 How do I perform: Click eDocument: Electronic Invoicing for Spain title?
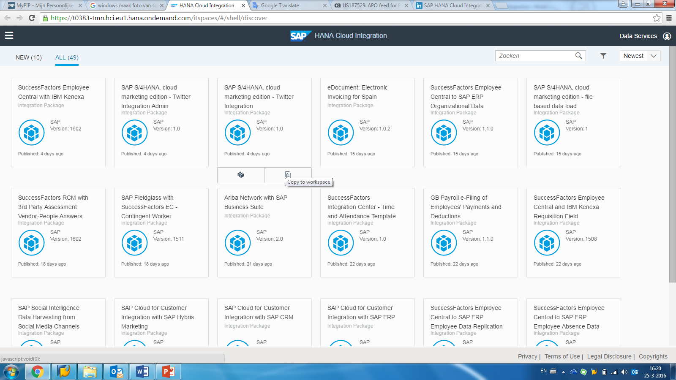(x=357, y=92)
